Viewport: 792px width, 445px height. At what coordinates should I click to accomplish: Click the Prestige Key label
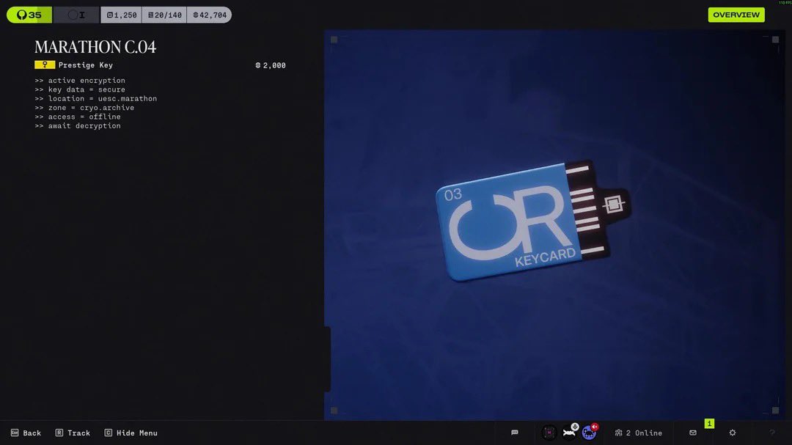(85, 65)
